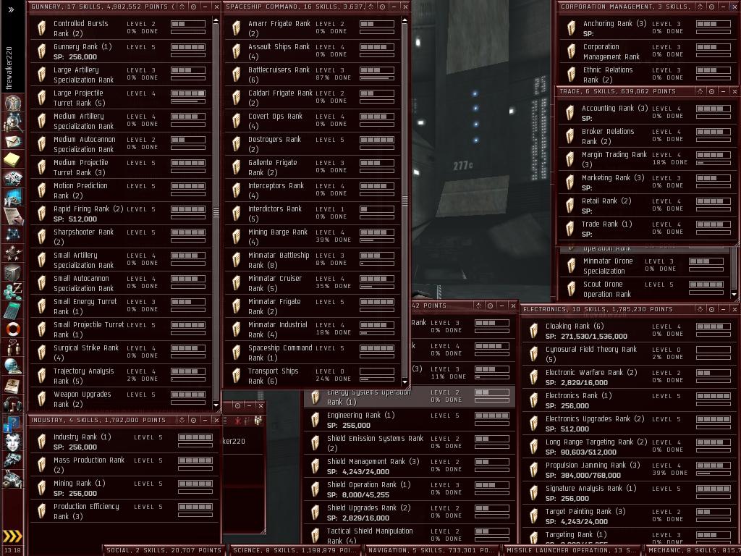Click the pale face portrait icon

13,442
